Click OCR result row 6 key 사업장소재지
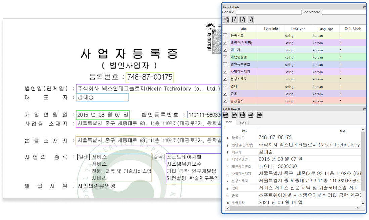369x220 pixels. (241, 174)
